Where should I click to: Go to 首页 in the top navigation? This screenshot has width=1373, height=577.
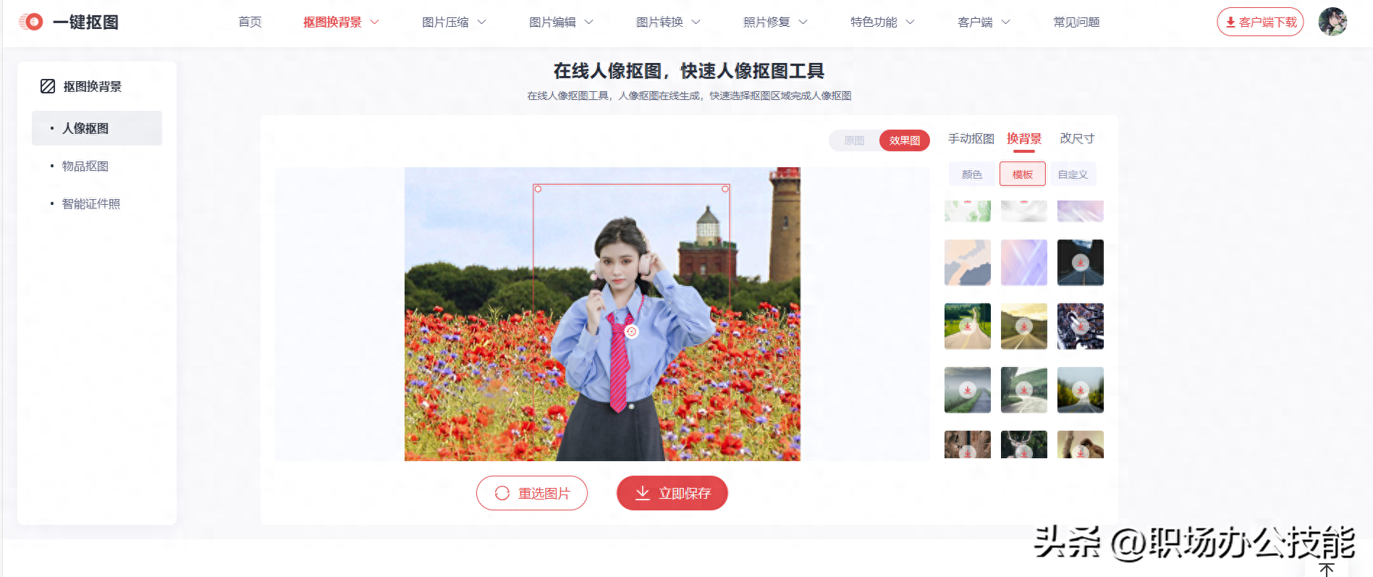point(250,22)
